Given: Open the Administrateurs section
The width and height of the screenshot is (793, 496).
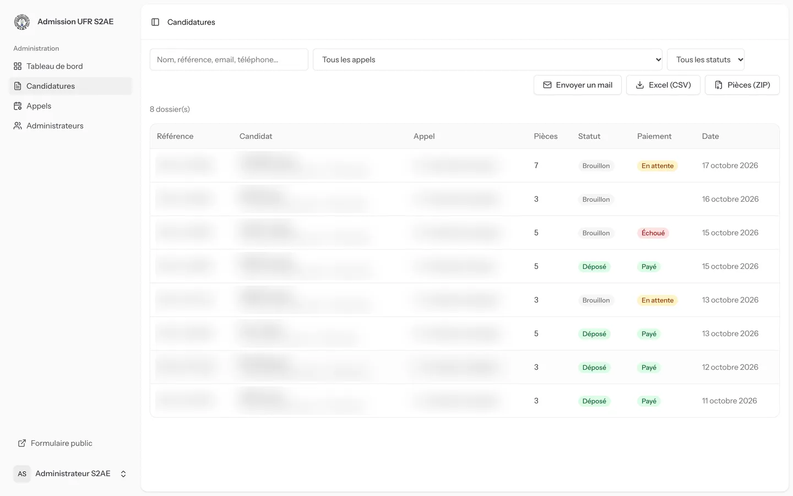Looking at the screenshot, I should coord(70,126).
